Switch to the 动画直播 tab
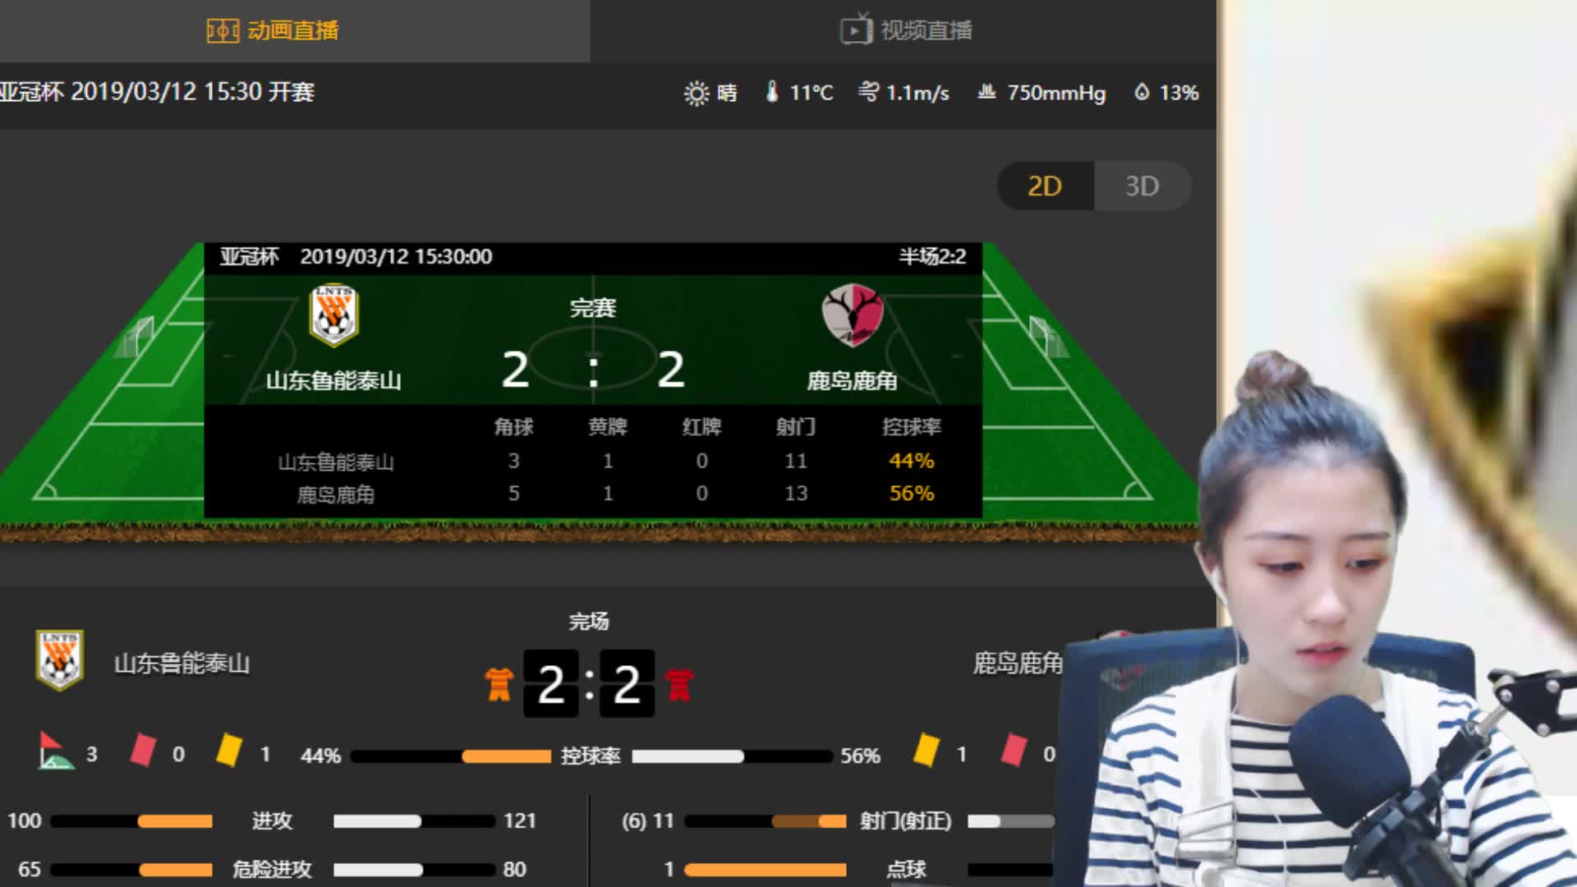1577x887 pixels. tap(273, 30)
